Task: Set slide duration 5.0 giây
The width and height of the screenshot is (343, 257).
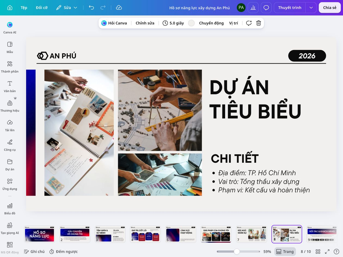Action: (173, 23)
